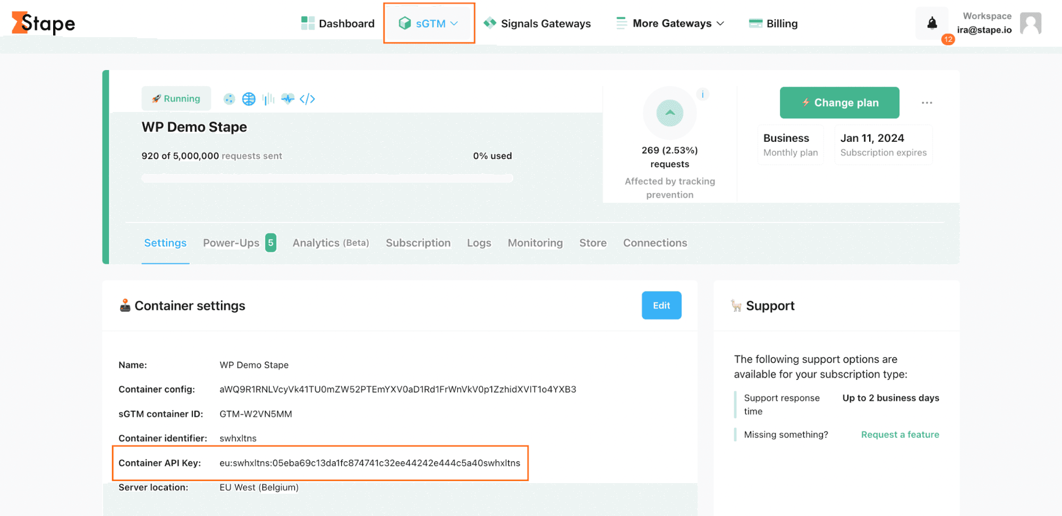The width and height of the screenshot is (1062, 516).
Task: Select the Settings tab
Action: (x=165, y=243)
